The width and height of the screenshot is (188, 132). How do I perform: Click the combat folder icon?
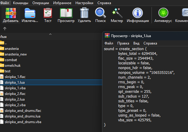pos(2,60)
